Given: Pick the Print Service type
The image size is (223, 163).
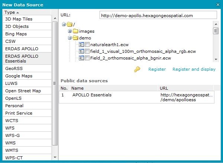Looking at the screenshot, I should point(27,113).
